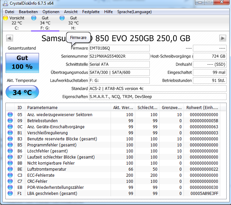Click the 34 °C temperature button

[22, 92]
